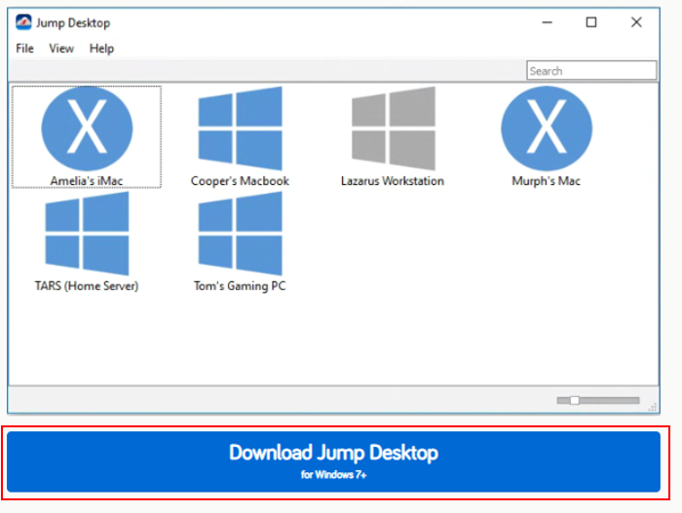This screenshot has height=513, width=682.
Task: Click the "TARS (Home Server)" label
Action: 87,286
